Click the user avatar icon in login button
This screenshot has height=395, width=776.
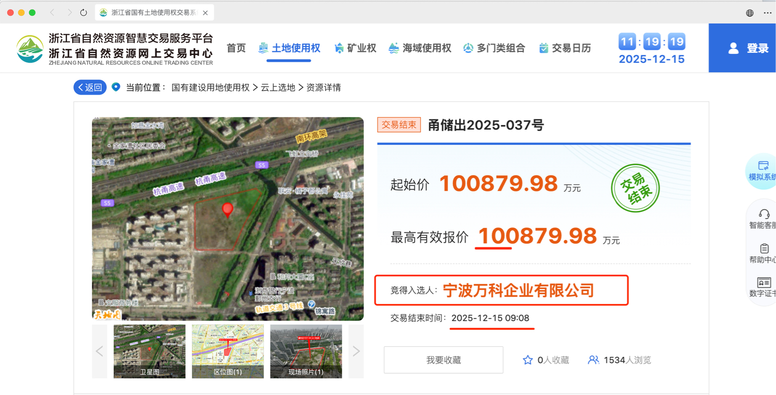(x=733, y=48)
